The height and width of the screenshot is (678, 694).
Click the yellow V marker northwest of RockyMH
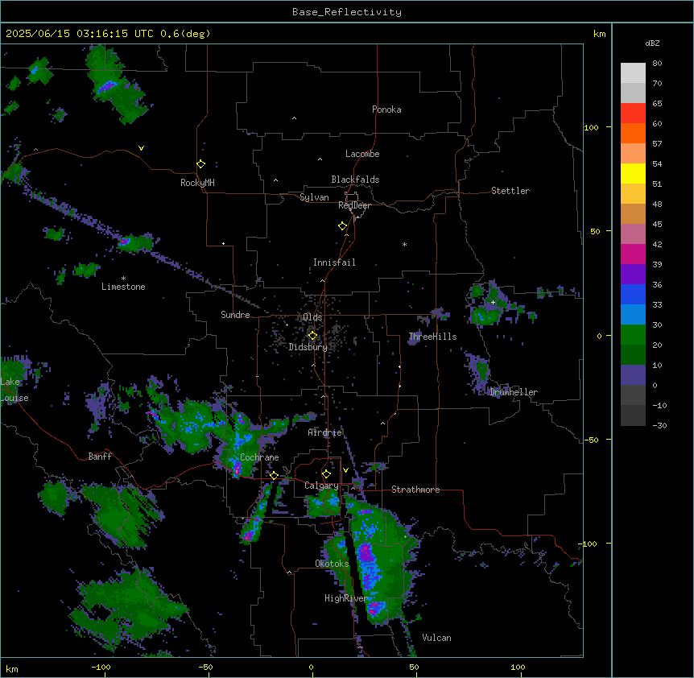click(141, 148)
